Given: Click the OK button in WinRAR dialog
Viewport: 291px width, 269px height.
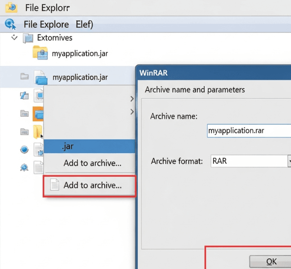Looking at the screenshot, I should [270, 262].
